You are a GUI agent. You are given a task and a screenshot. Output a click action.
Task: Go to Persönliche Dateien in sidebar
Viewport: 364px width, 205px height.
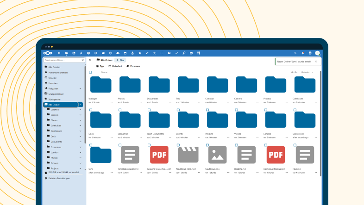coord(57,73)
